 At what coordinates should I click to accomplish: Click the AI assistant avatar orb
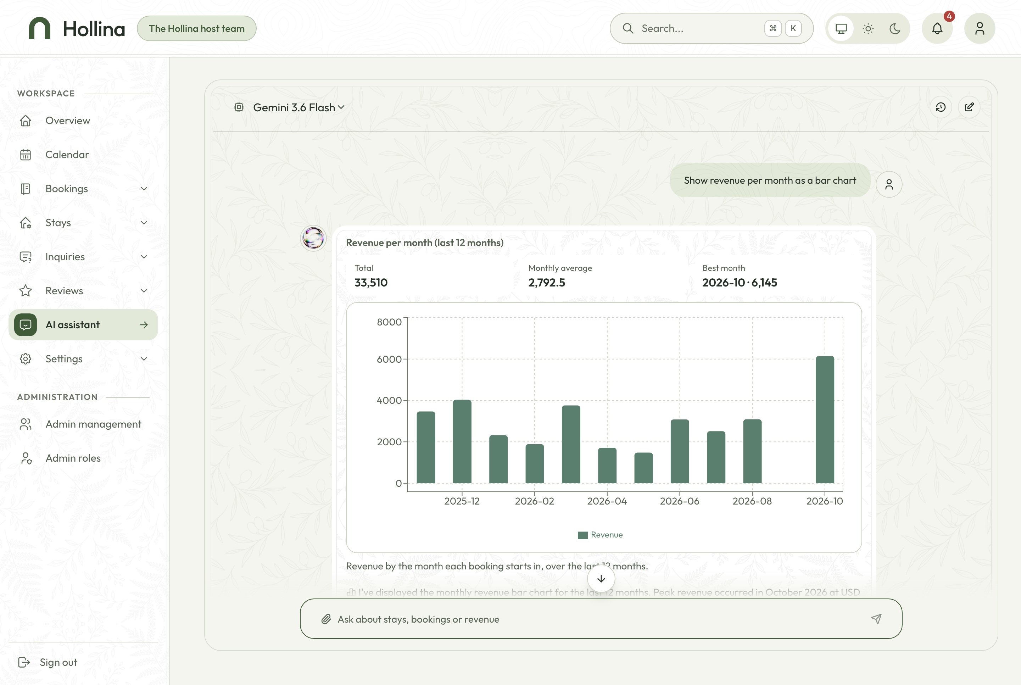coord(313,238)
